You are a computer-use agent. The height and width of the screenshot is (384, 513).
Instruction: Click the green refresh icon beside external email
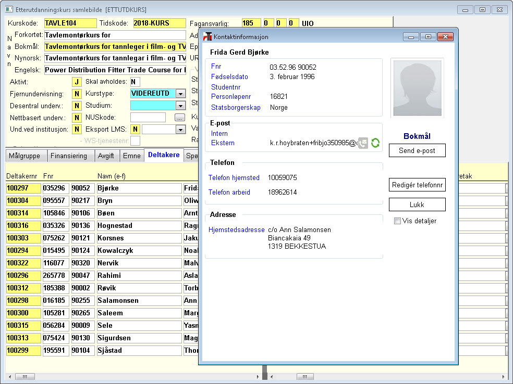(375, 143)
